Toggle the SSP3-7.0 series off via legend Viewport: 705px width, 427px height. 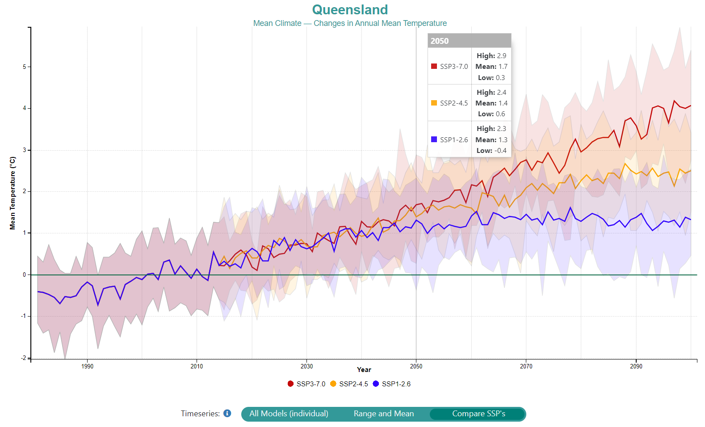290,384
